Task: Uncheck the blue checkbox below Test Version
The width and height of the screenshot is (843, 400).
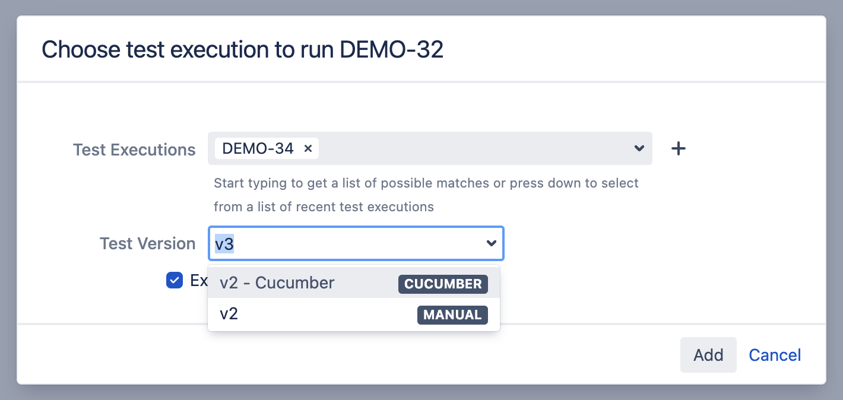Action: 175,280
